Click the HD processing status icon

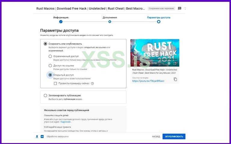click(42, 136)
